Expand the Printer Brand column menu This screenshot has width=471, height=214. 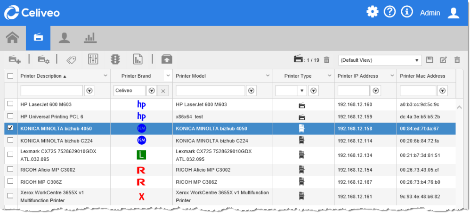point(168,76)
